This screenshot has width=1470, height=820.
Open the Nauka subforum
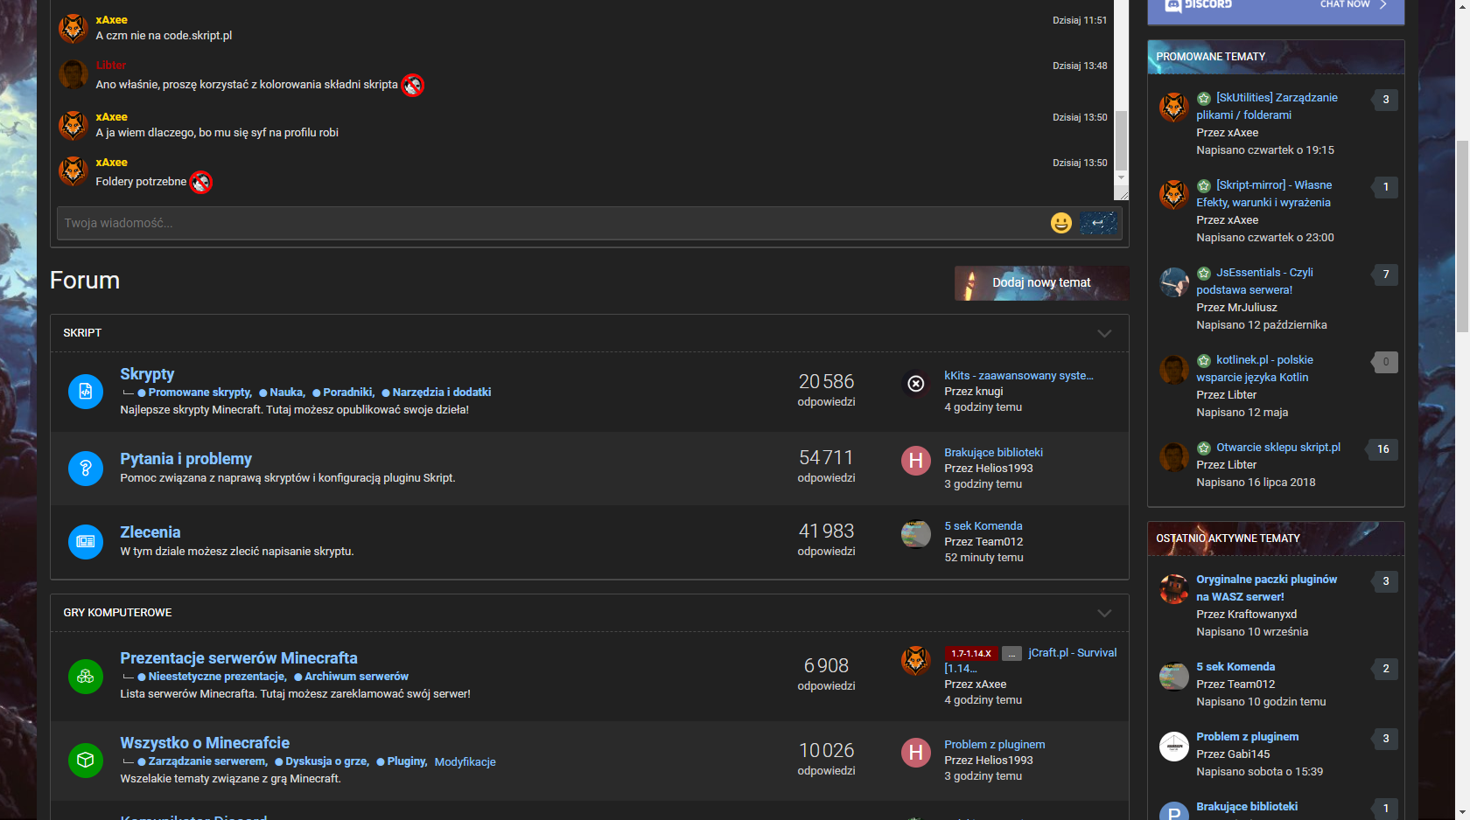point(287,393)
